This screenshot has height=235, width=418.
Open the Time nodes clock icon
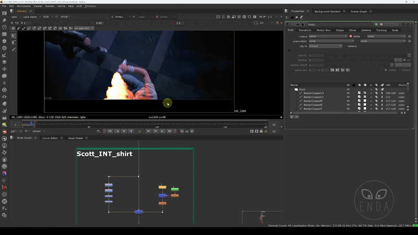[x=4, y=27]
